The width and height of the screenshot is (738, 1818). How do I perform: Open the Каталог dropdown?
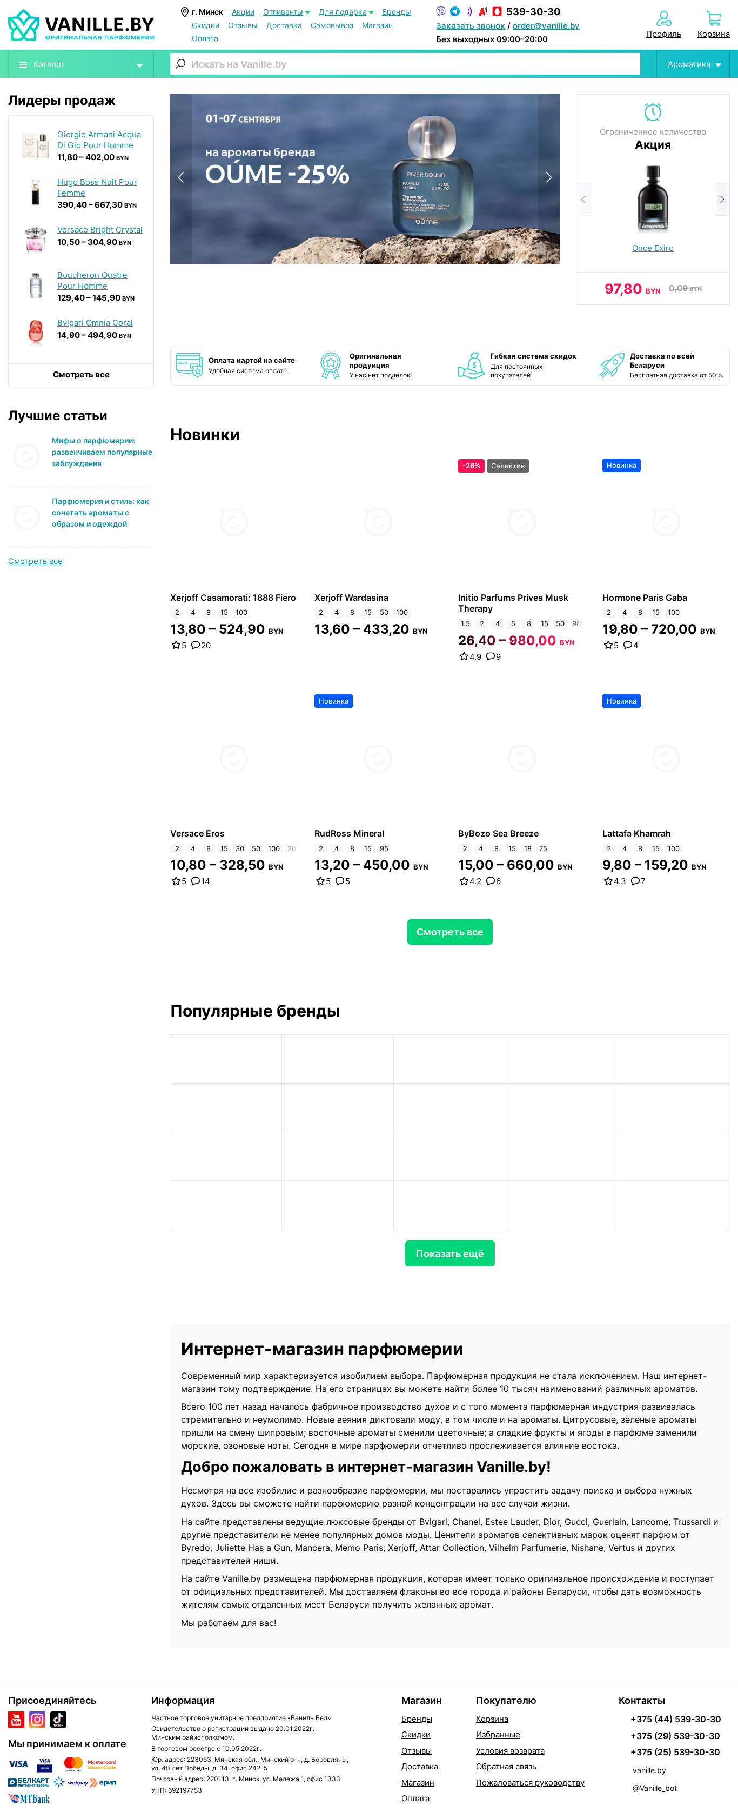[81, 64]
